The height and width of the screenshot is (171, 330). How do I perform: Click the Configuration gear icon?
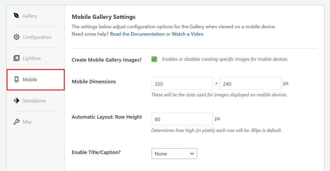click(17, 37)
